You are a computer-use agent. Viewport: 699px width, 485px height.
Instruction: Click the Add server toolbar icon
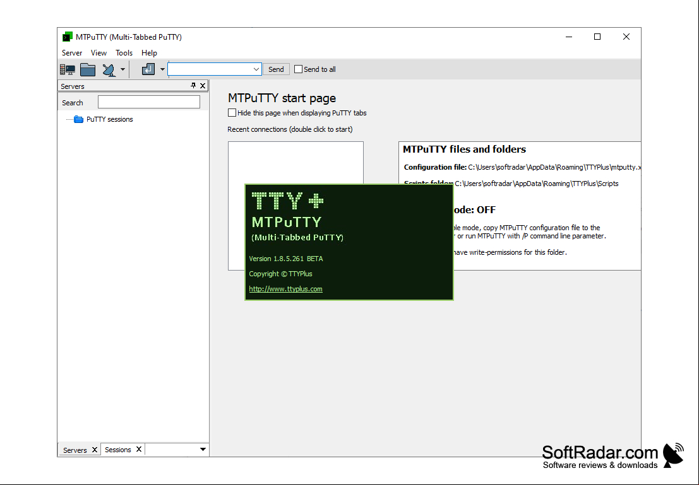(x=68, y=69)
